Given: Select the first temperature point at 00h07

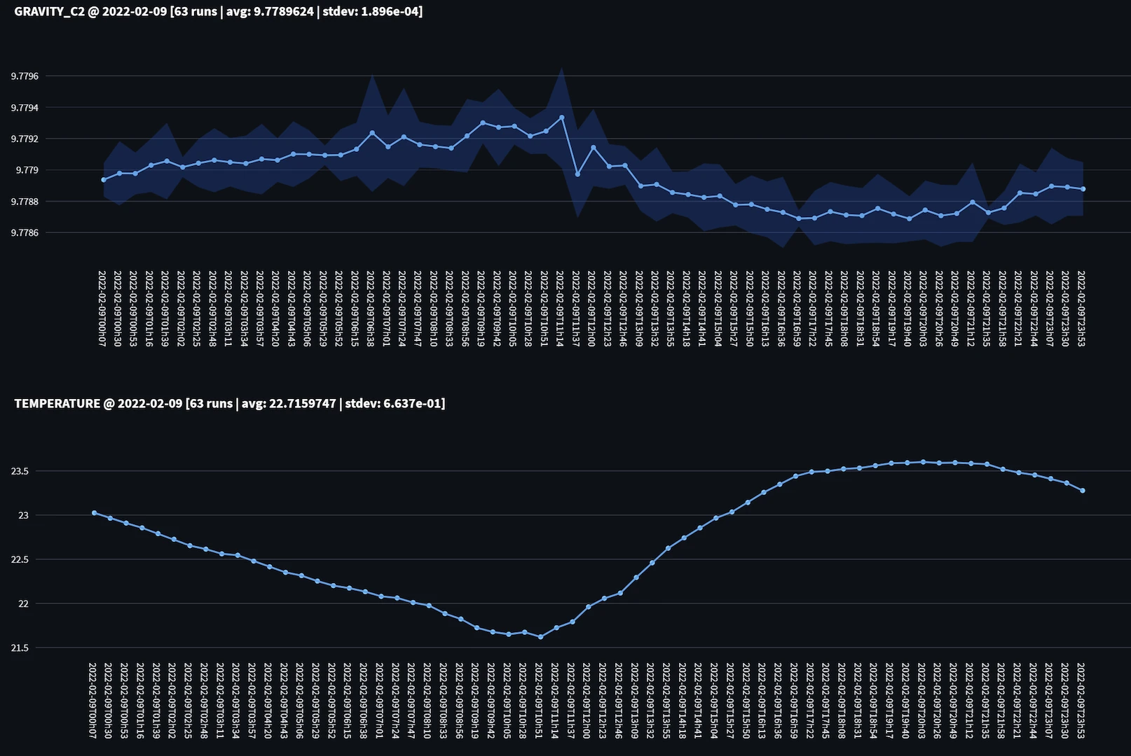Looking at the screenshot, I should pos(94,512).
